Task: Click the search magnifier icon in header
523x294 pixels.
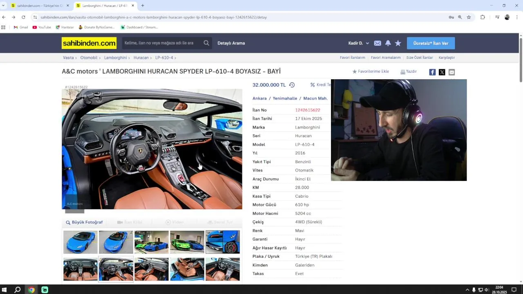Action: point(206,43)
